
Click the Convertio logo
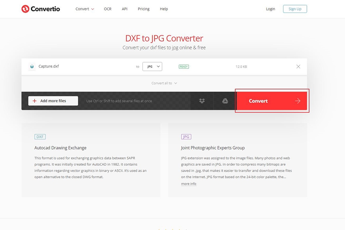pos(41,9)
